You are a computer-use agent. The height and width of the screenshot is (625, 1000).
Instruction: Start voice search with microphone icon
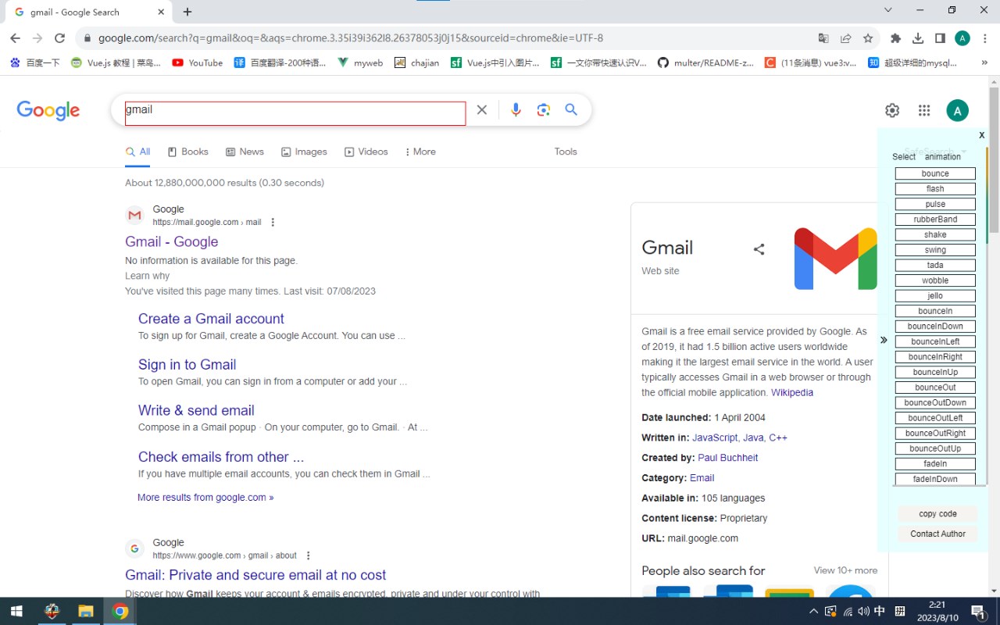pos(516,110)
